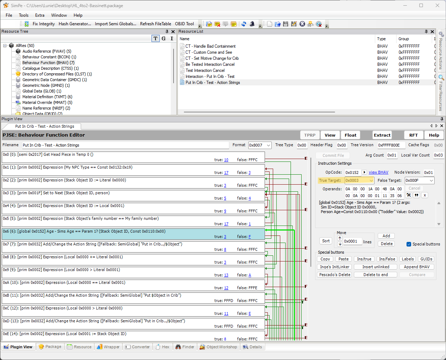Switch to the Package tab
The width and height of the screenshot is (446, 360).
coord(50,347)
